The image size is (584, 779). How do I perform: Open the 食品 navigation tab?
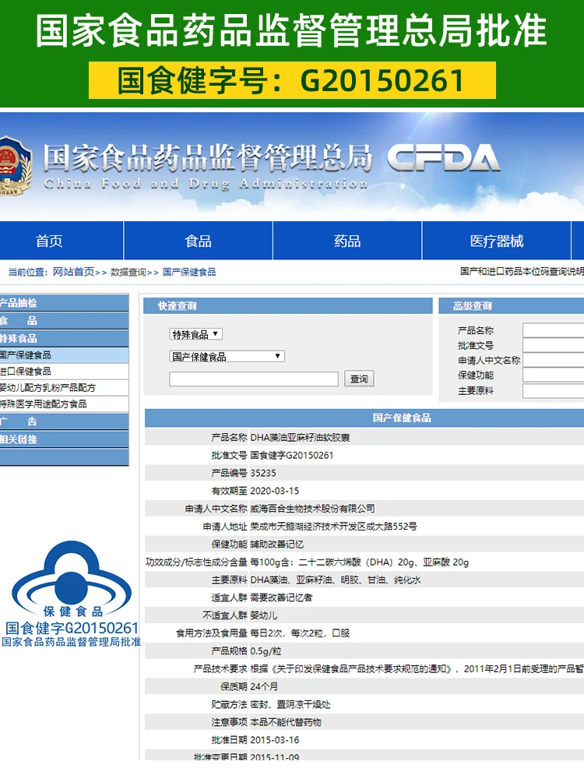[198, 241]
